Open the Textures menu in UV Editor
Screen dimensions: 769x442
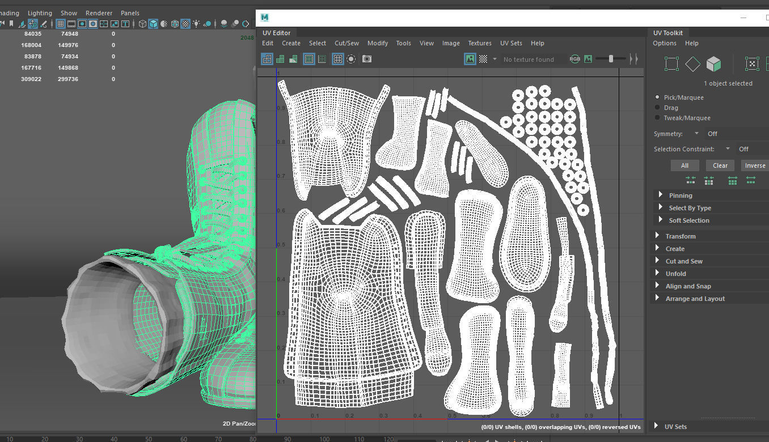pyautogui.click(x=480, y=43)
